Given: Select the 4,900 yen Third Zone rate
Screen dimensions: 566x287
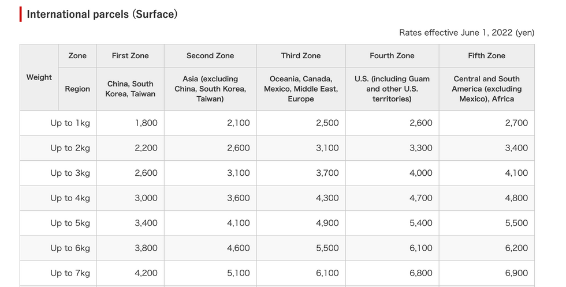Looking at the screenshot, I should (327, 223).
